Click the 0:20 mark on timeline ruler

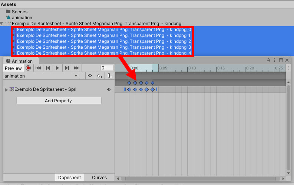250,68
